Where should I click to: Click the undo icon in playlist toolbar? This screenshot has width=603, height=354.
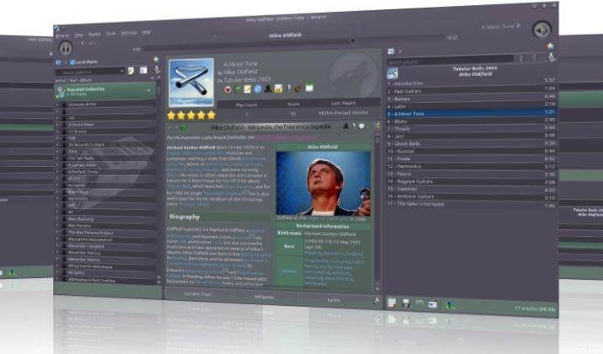click(x=419, y=303)
